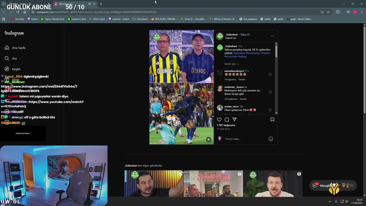Image resolution: width=366 pixels, height=206 pixels.
Task: Reply to mehmet_kuscu via Yanıtla
Action: tap(243, 99)
